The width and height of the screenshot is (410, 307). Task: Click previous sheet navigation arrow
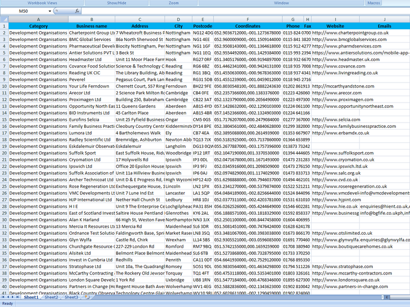[8, 297]
